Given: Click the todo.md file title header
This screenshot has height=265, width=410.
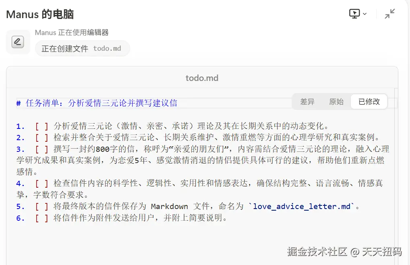Looking at the screenshot, I should (202, 78).
